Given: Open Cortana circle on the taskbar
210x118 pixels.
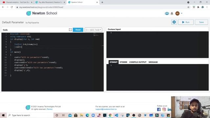Looking at the screenshot, I should click(x=57, y=115).
